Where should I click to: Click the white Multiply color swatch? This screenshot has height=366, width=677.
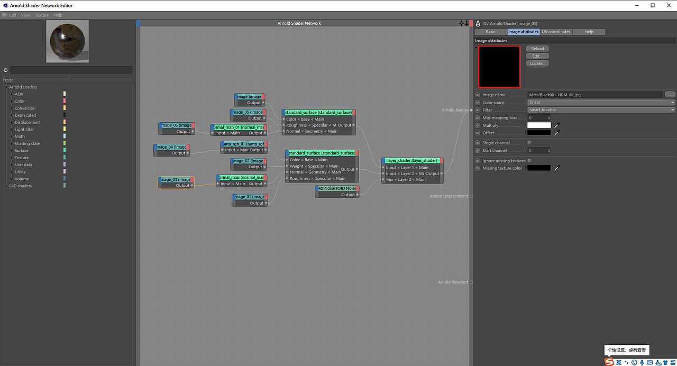coord(539,125)
